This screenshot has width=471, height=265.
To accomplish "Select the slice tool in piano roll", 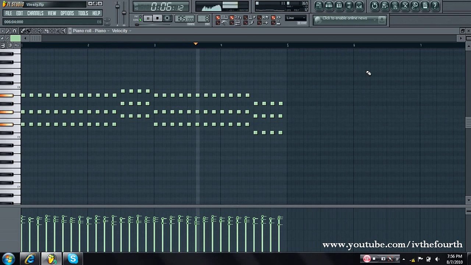I will (46, 31).
